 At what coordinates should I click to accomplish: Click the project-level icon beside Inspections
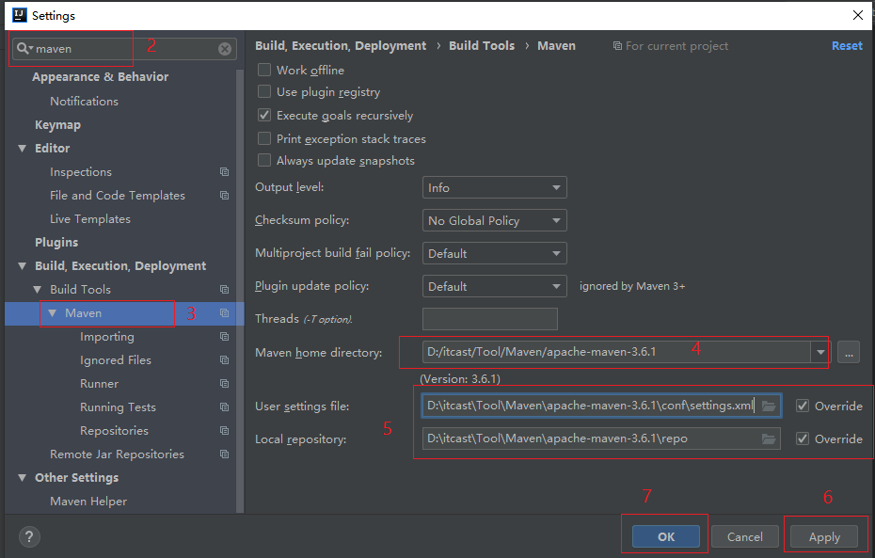pyautogui.click(x=224, y=172)
